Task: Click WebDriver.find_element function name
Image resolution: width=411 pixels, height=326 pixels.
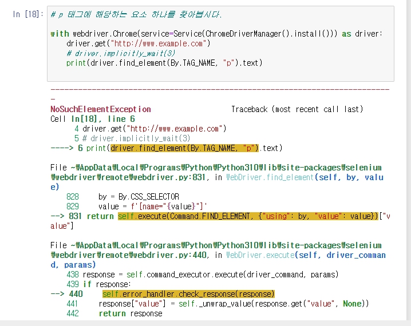Action: point(270,177)
